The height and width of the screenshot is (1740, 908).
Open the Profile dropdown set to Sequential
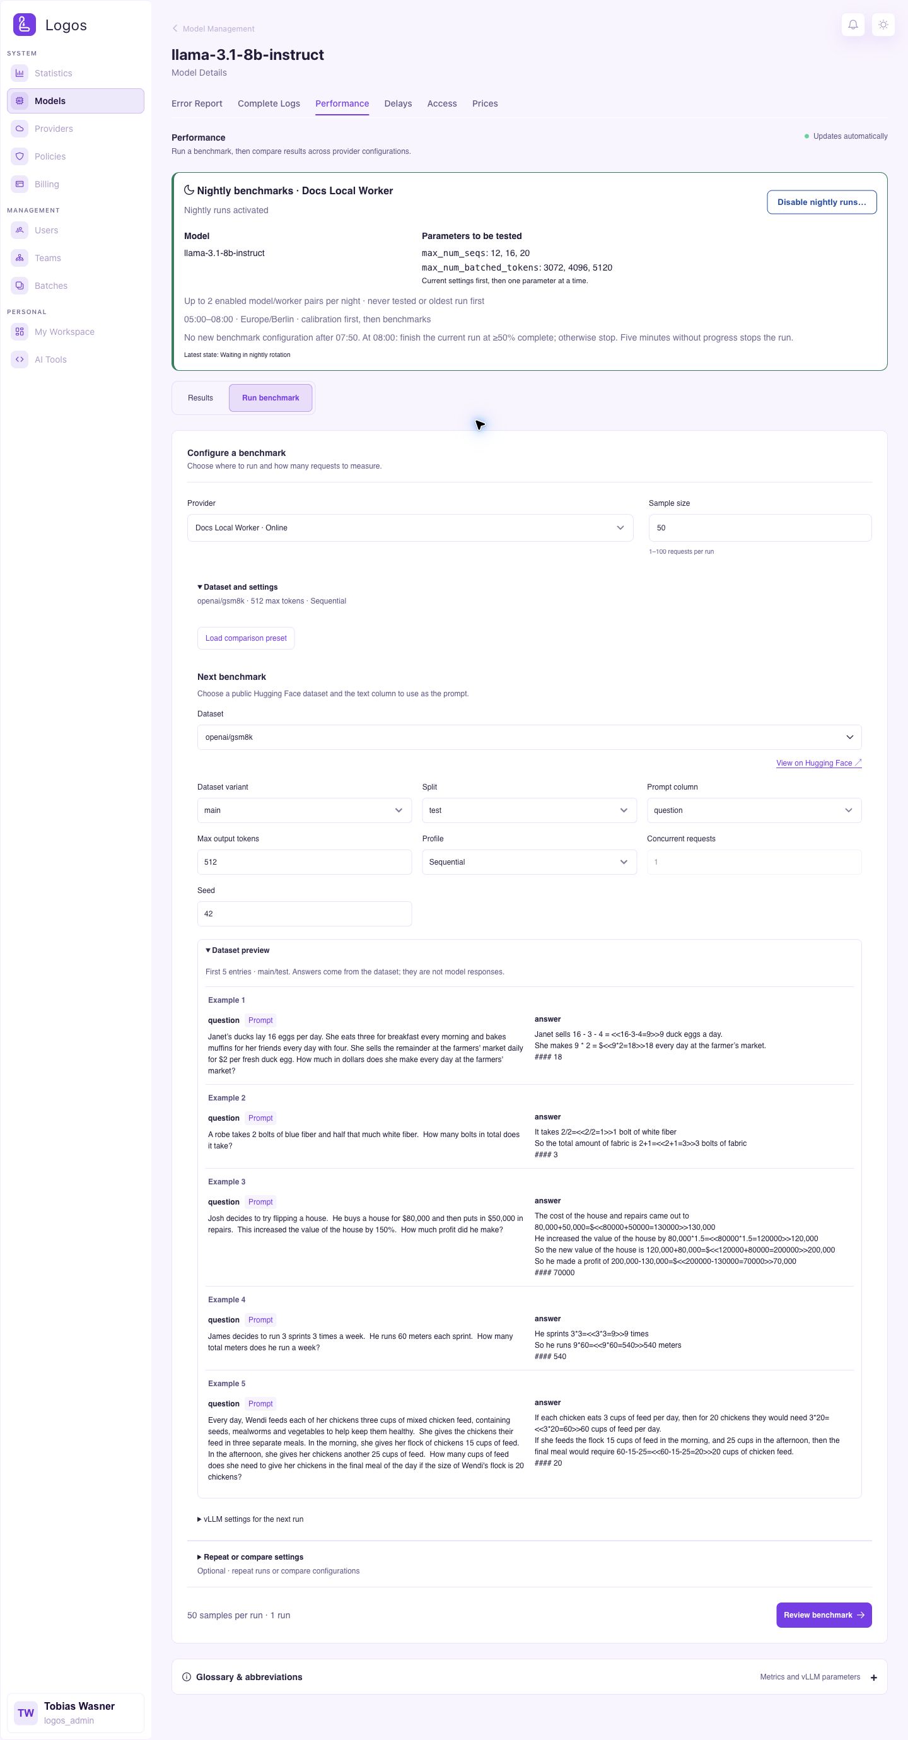coord(529,863)
